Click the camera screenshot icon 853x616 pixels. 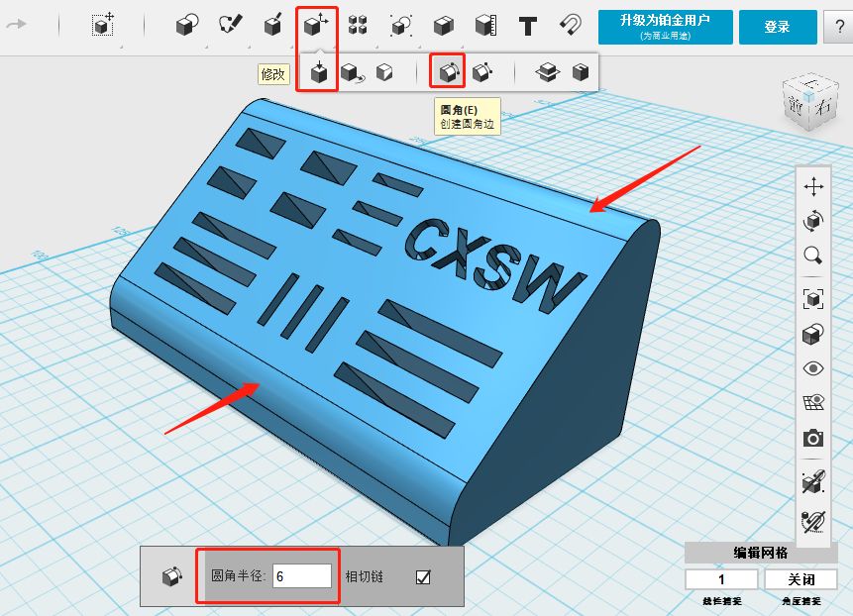coord(813,438)
